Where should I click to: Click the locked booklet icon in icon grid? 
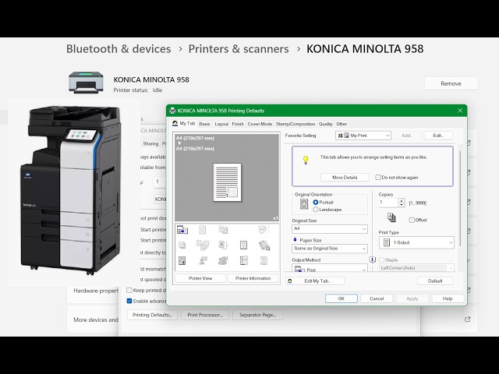264,245
